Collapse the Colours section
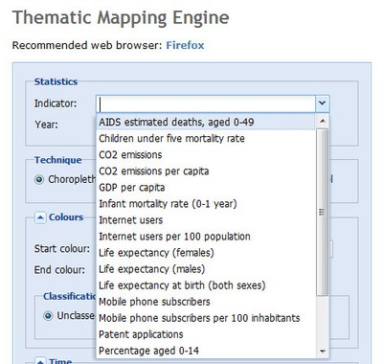The height and width of the screenshot is (364, 383). click(40, 217)
